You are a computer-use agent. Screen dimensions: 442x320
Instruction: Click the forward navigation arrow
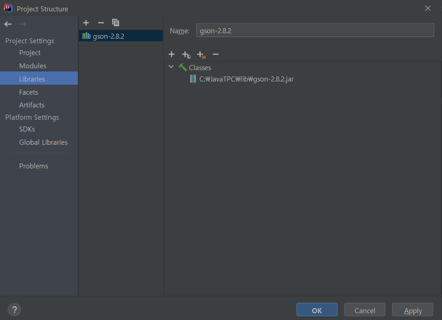pos(23,24)
